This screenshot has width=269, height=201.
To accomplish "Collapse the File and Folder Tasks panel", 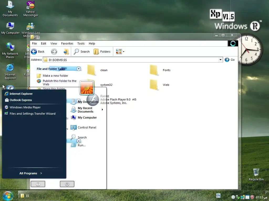I will pos(79,69).
